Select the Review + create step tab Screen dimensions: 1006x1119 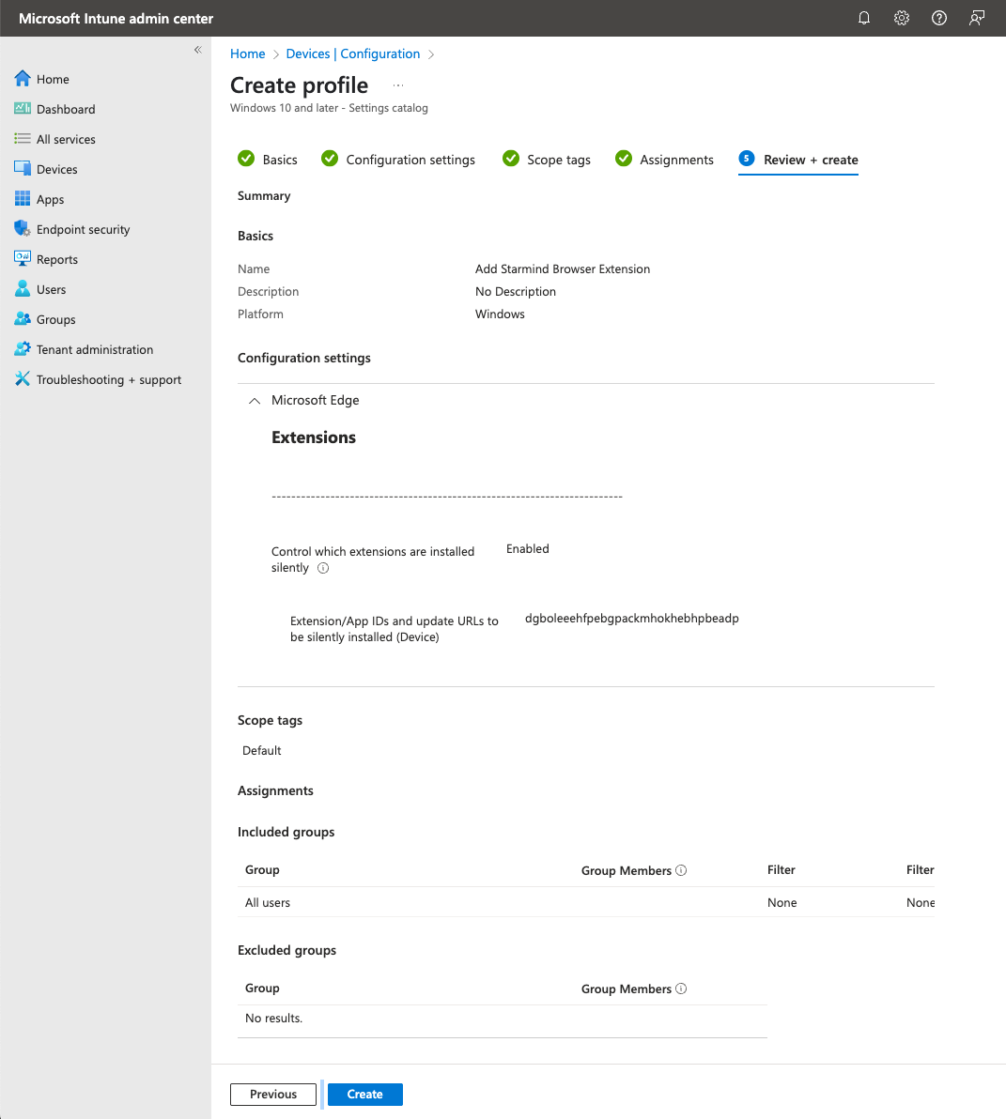798,160
